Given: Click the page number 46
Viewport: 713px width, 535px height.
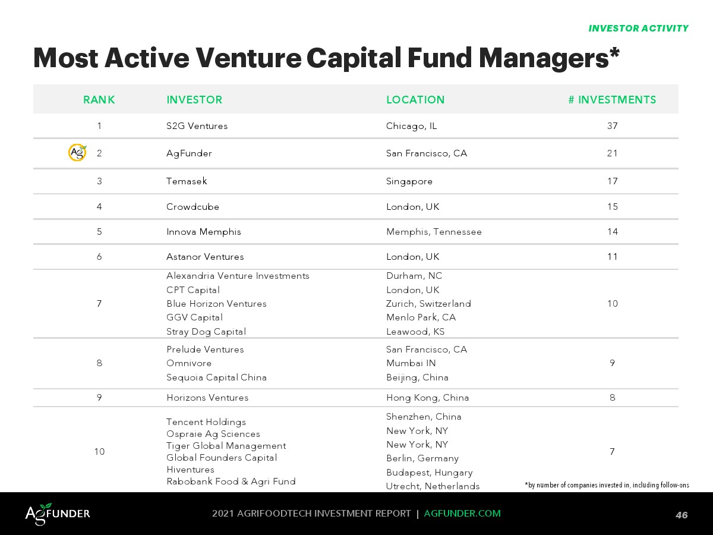Looking at the screenshot, I should 682,515.
